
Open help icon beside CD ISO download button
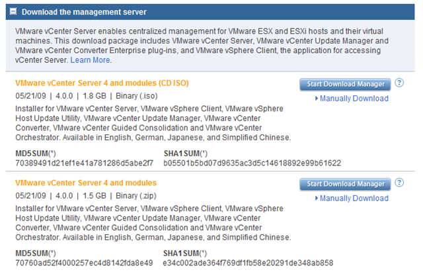tap(399, 83)
